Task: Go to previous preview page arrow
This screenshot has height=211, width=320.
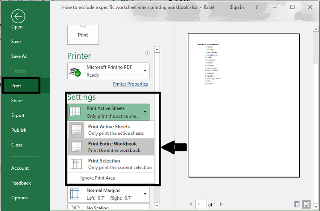Action: point(191,204)
